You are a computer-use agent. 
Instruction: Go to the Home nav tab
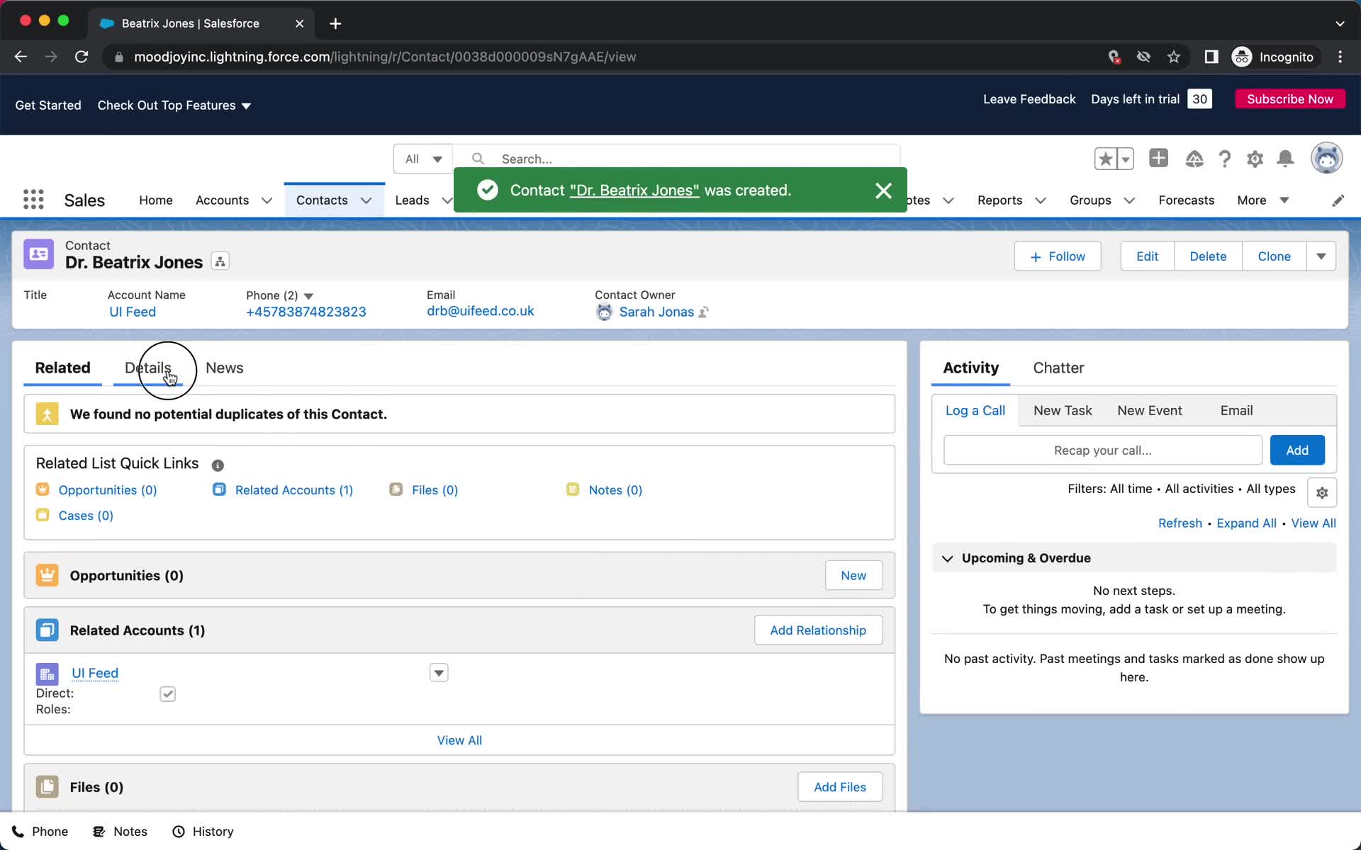coord(156,200)
